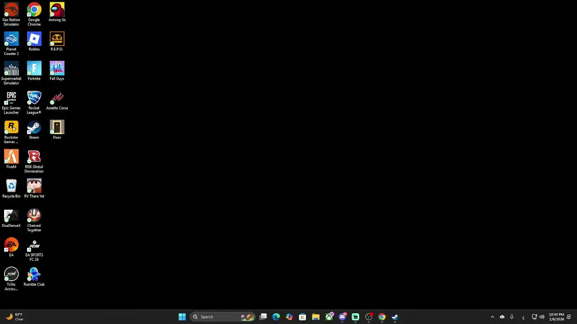
Task: Select the Rockstar Games Launcher icon
Action: pos(11,132)
